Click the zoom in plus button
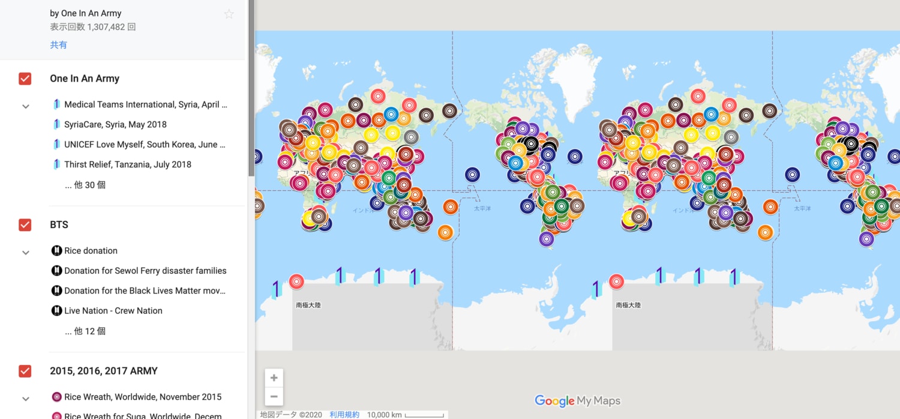The image size is (900, 419). 274,378
